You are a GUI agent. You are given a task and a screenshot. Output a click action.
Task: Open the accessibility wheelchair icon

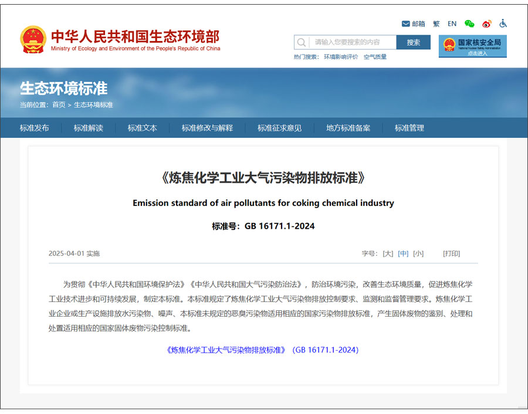click(x=503, y=24)
